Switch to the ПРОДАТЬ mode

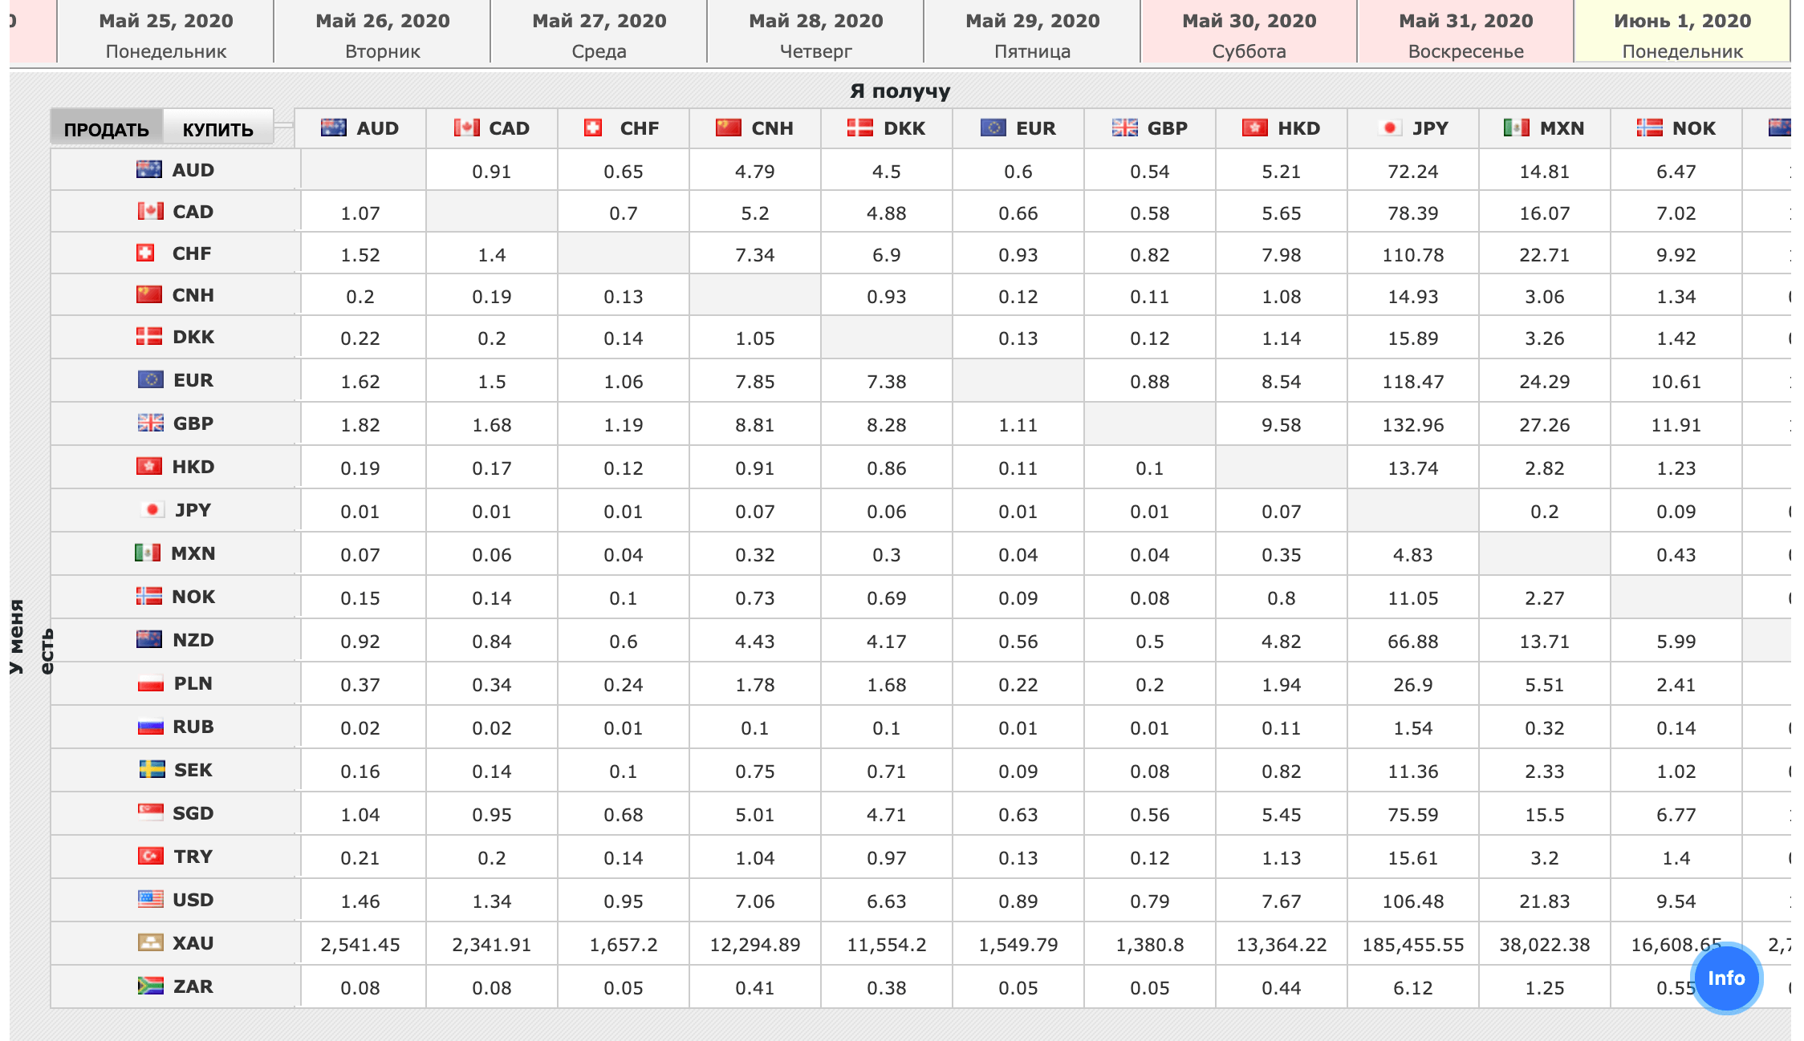point(107,128)
